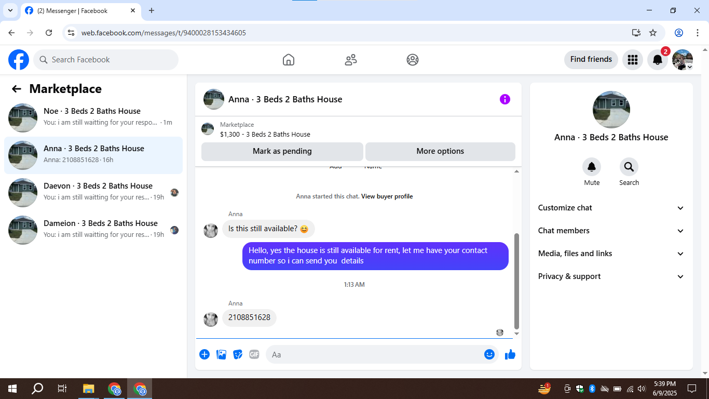This screenshot has height=399, width=709.
Task: Click Mark as pending button
Action: [x=282, y=151]
